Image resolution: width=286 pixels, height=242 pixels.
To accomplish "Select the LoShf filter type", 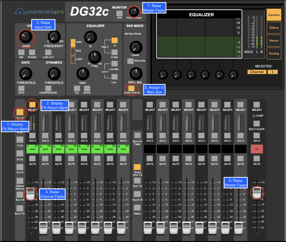I will tap(73, 60).
